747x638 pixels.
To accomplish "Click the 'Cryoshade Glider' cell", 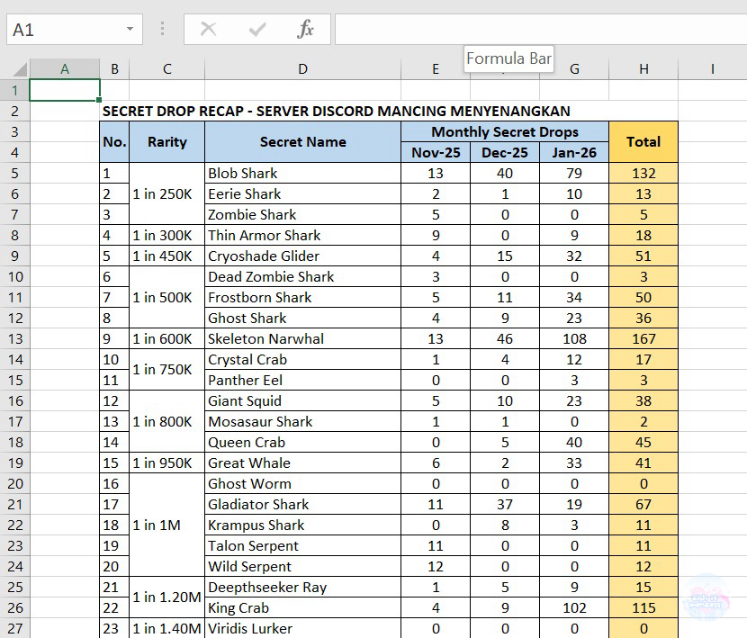I will click(x=302, y=256).
